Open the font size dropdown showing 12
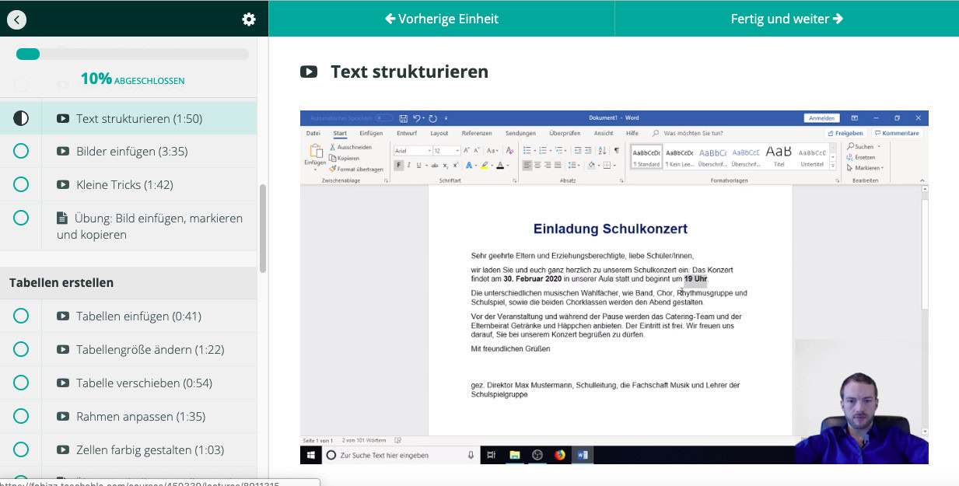Viewport: 959px width, 486px height. click(x=457, y=151)
